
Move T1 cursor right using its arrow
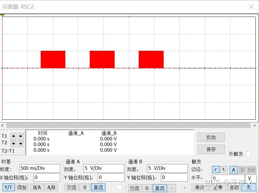(21, 136)
